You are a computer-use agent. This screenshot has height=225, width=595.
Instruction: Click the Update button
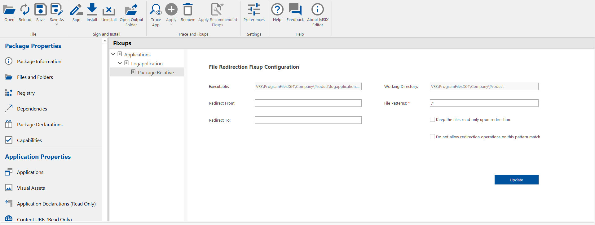click(x=516, y=180)
